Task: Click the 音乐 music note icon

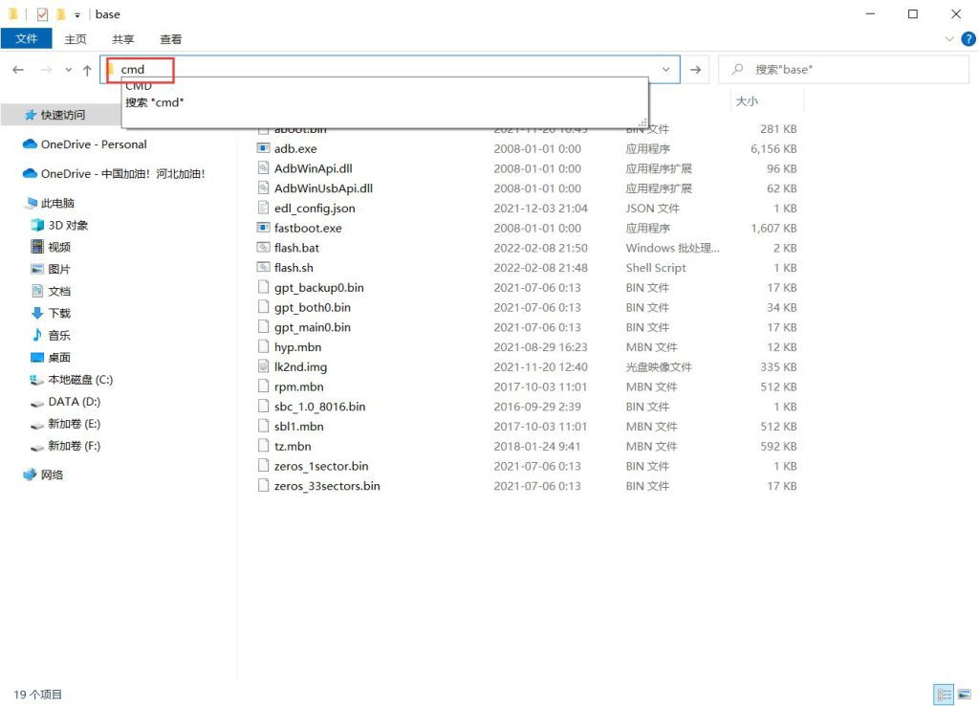Action: (37, 335)
